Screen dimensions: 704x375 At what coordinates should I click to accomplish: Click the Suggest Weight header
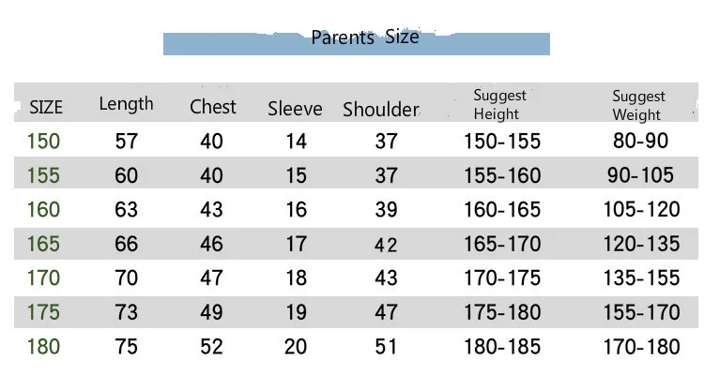638,105
